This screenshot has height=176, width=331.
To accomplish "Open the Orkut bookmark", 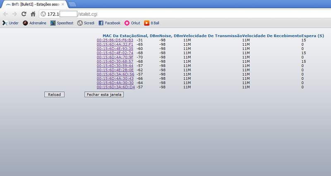I will pyautogui.click(x=132, y=23).
